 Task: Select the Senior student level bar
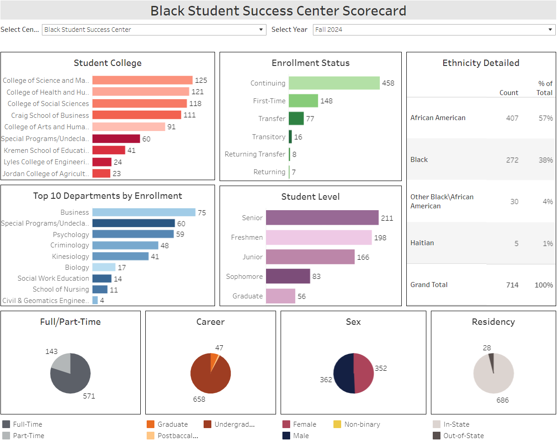pyautogui.click(x=322, y=217)
